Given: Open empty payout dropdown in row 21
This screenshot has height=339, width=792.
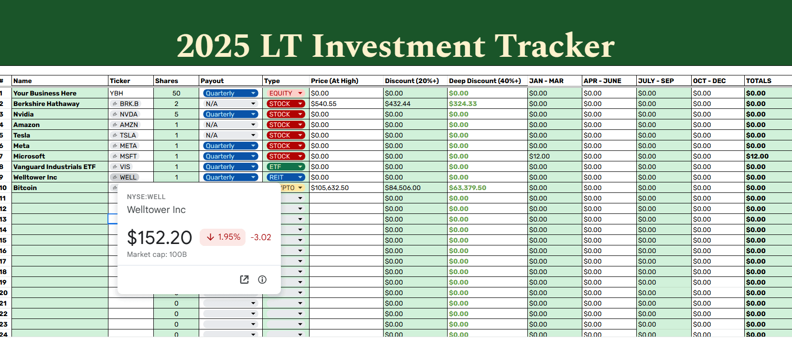Looking at the screenshot, I should (x=231, y=303).
